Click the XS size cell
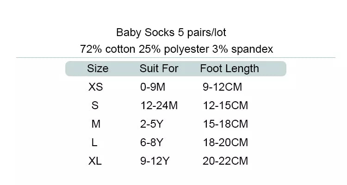The image size is (347, 185). coord(95,87)
